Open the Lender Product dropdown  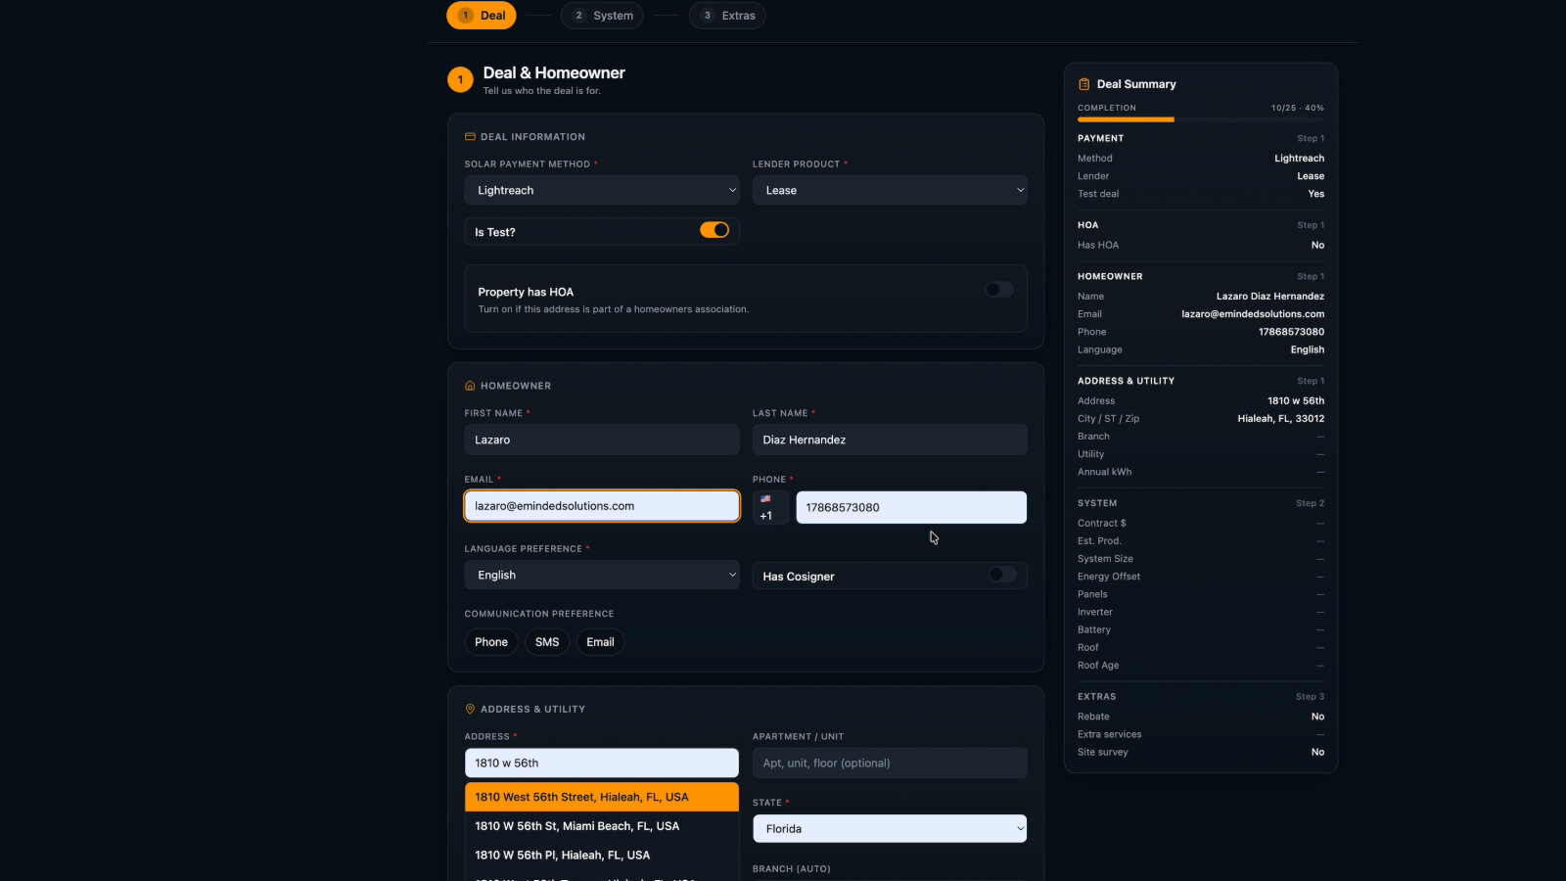tap(890, 190)
